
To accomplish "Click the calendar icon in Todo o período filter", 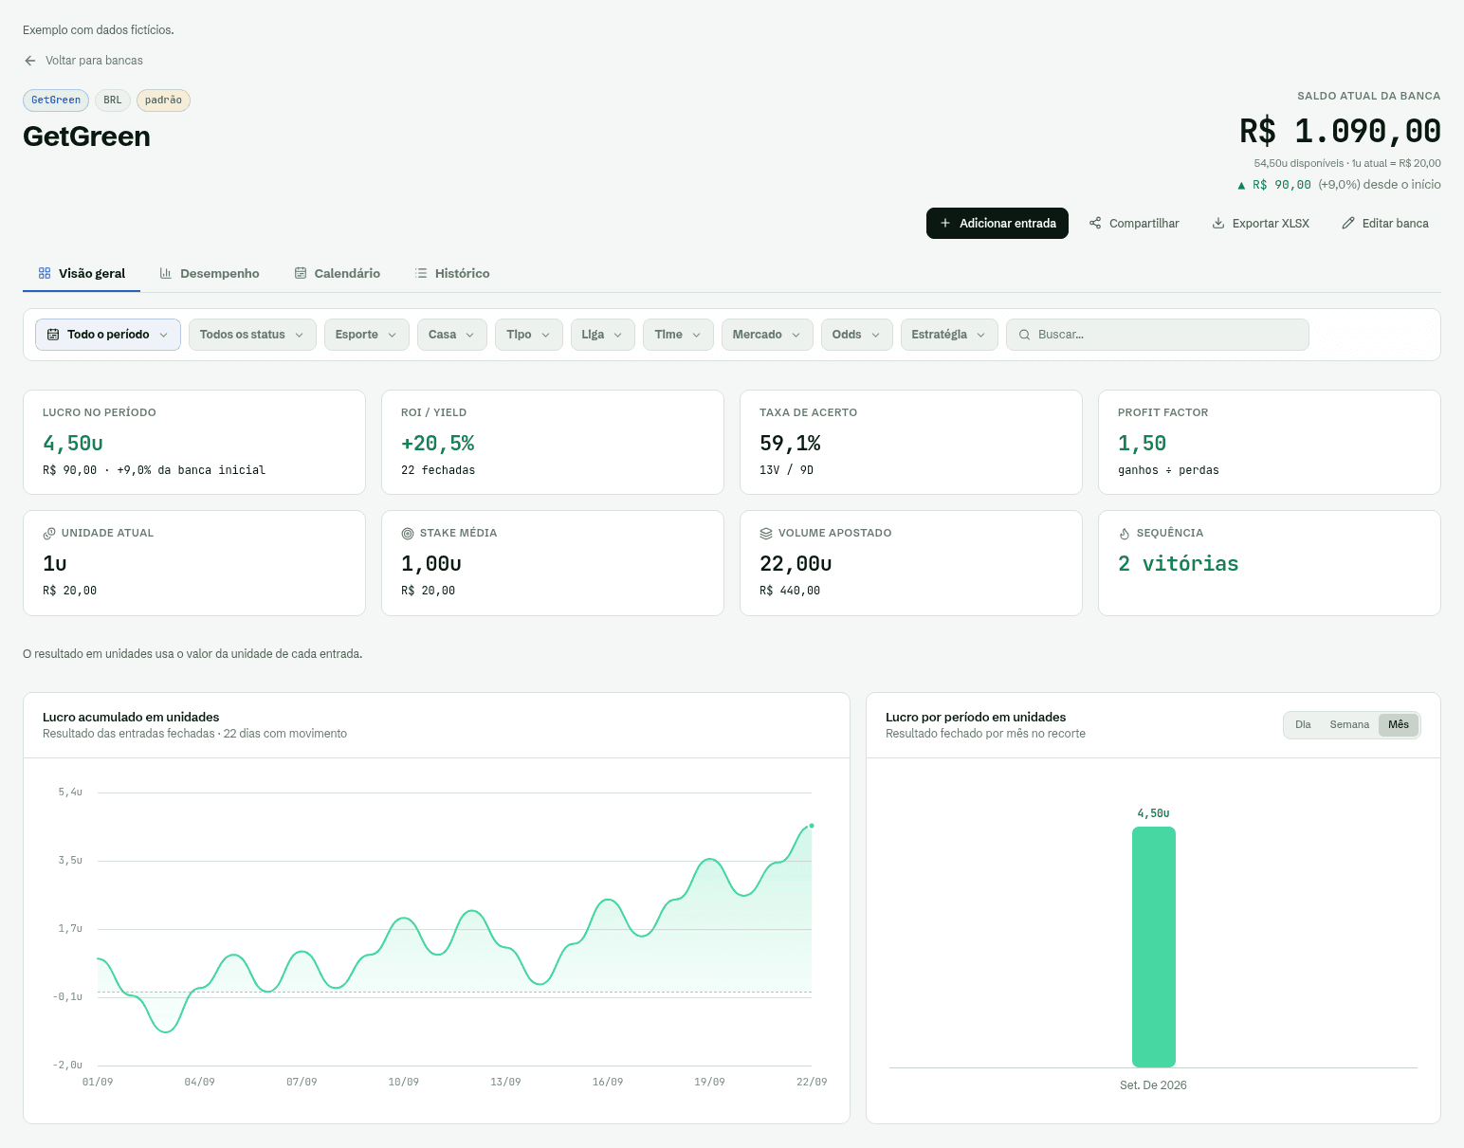I will coord(53,335).
